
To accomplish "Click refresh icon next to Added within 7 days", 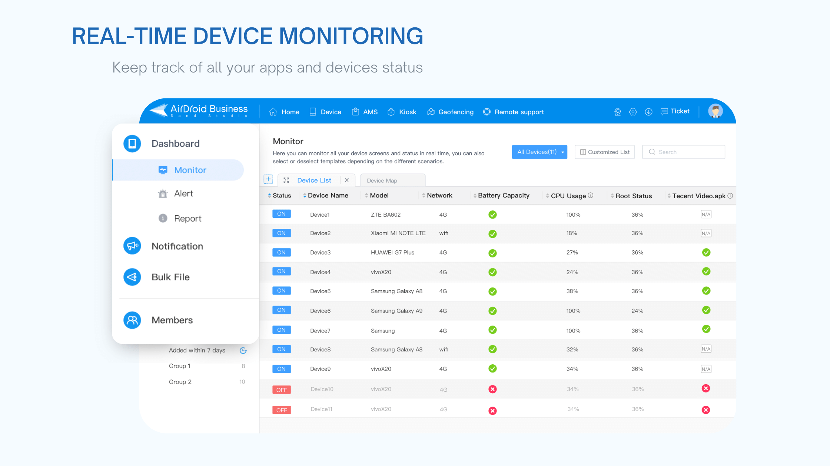I will (x=243, y=351).
